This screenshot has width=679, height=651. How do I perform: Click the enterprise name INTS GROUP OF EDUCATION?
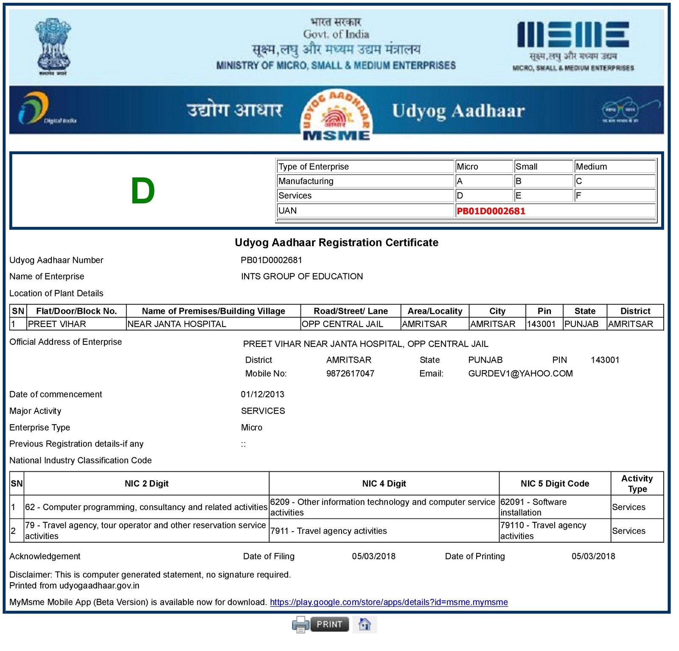pyautogui.click(x=302, y=276)
